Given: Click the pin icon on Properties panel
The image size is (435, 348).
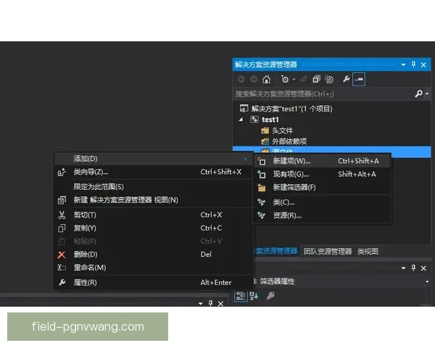Looking at the screenshot, I should 413,268.
